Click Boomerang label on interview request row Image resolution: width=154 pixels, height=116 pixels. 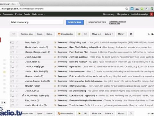(63, 72)
